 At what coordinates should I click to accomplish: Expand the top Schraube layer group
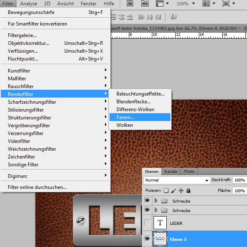tap(156, 201)
